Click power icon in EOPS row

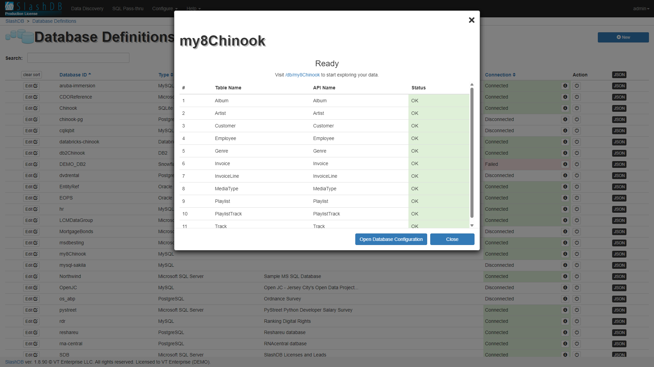point(577,198)
